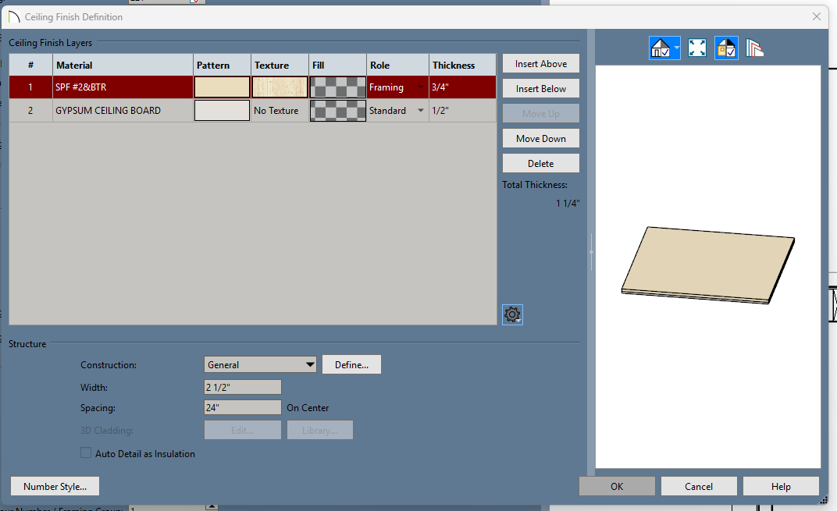Select row number 1 in layers table
The image size is (837, 511).
[30, 87]
